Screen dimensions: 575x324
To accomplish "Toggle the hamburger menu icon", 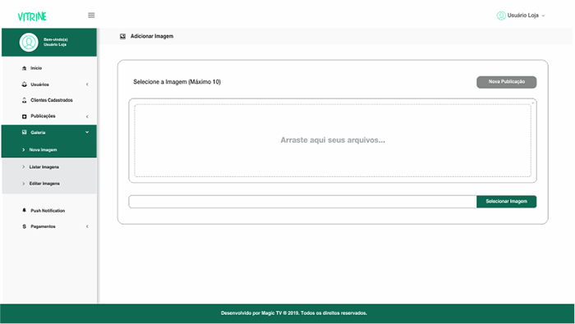I will [91, 15].
